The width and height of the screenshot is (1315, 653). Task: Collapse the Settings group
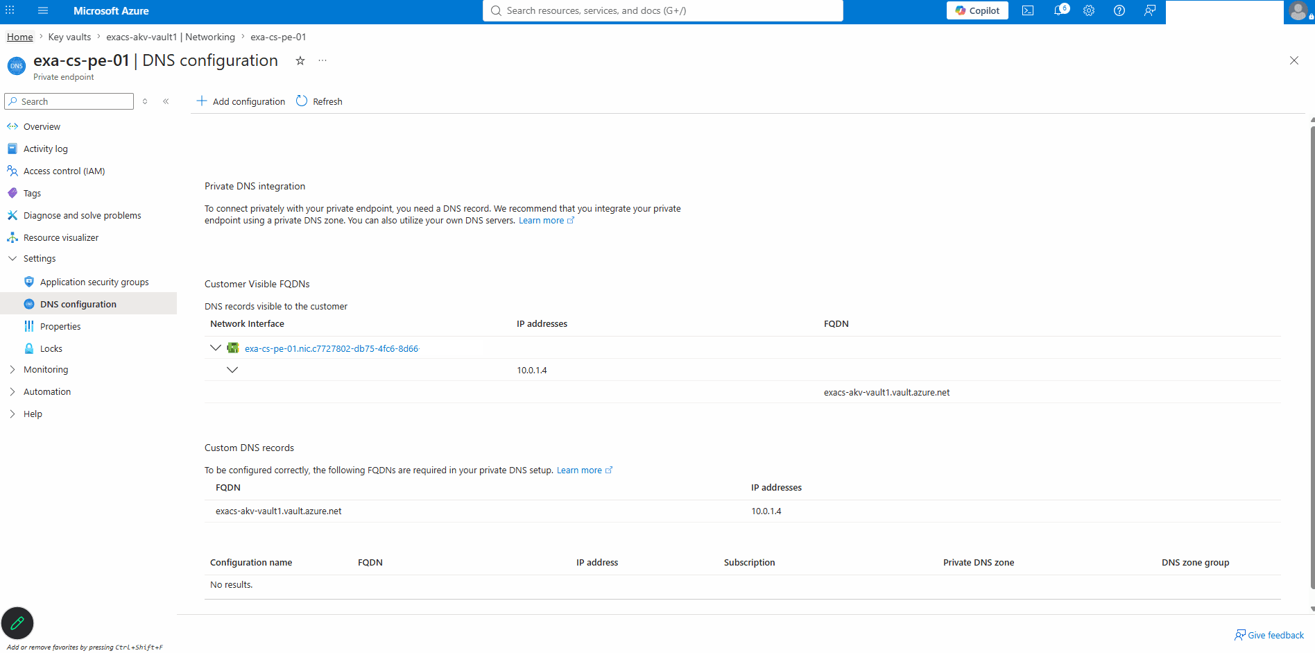12,258
